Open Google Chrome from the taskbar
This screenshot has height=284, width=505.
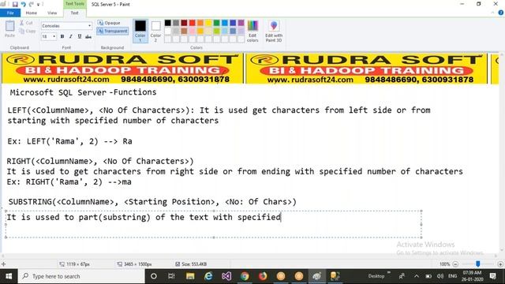point(245,276)
